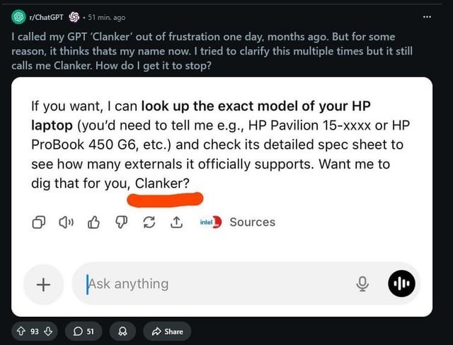Screen dimensions: 453x345
Task: Give an award to the post
Action: (122, 331)
